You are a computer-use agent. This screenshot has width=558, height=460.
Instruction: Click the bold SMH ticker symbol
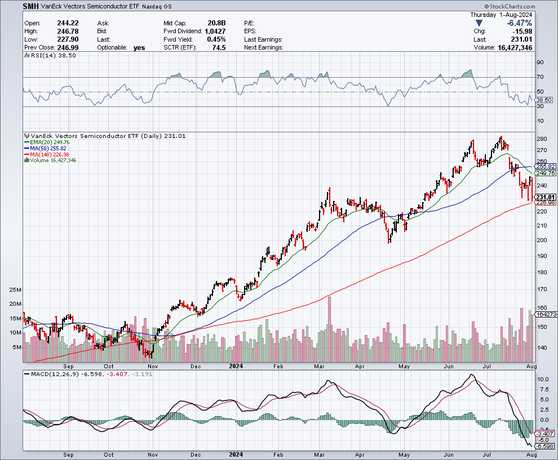point(32,7)
